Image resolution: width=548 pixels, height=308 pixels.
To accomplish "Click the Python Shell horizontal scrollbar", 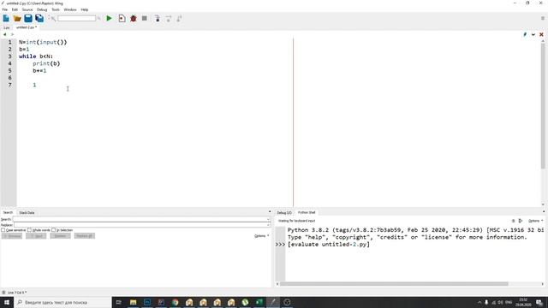I will pyautogui.click(x=394, y=284).
